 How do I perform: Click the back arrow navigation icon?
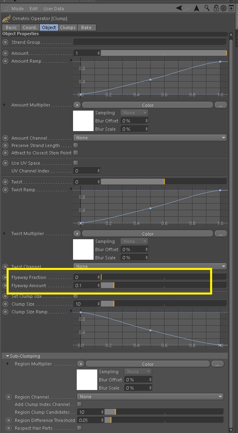(x=179, y=8)
